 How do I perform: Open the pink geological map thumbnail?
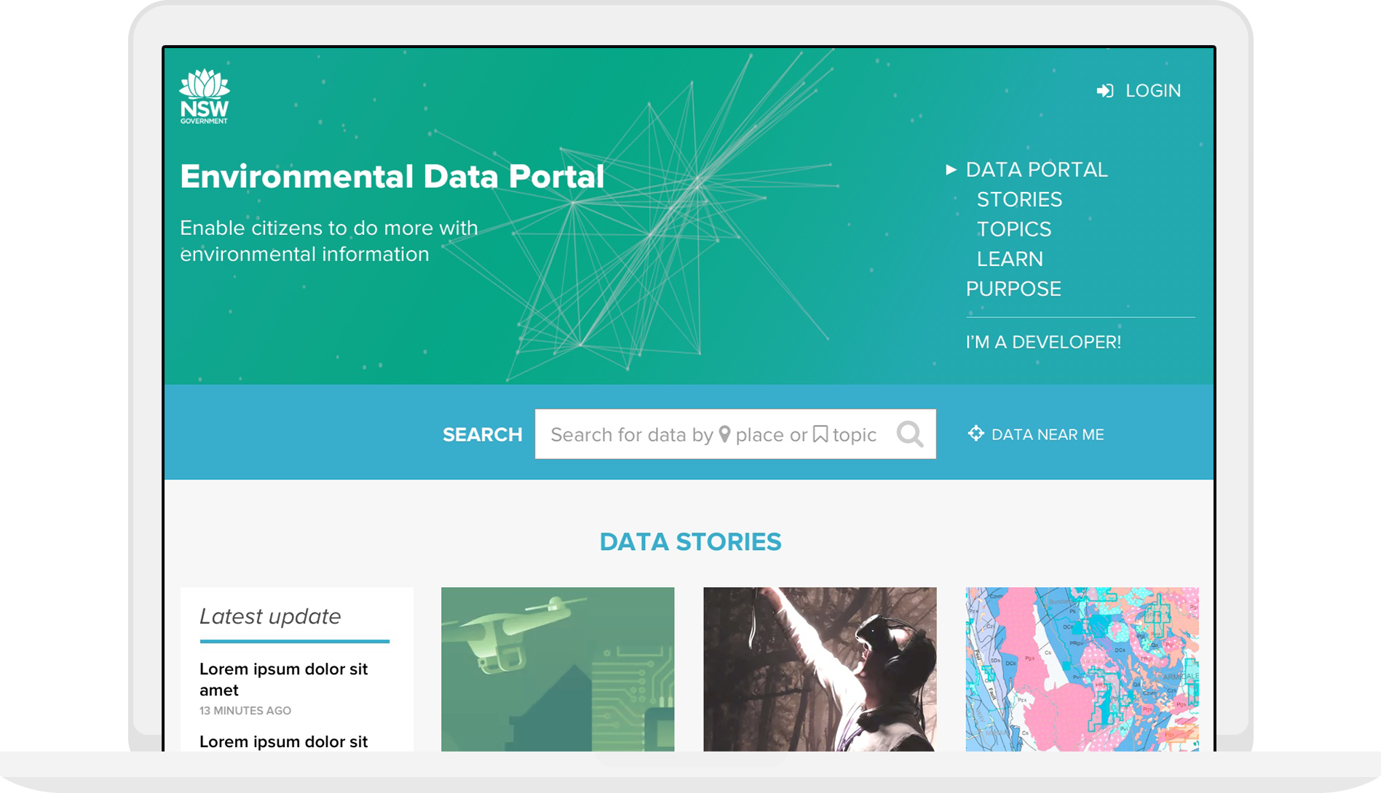pos(1082,669)
